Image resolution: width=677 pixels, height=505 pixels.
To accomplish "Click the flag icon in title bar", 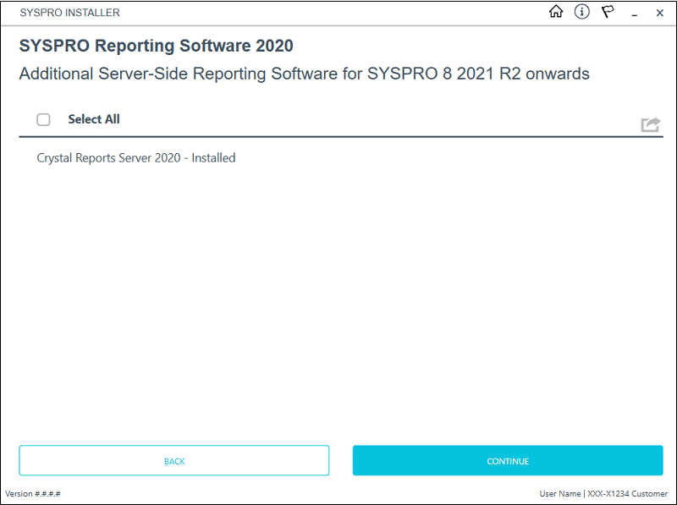I will pos(608,12).
